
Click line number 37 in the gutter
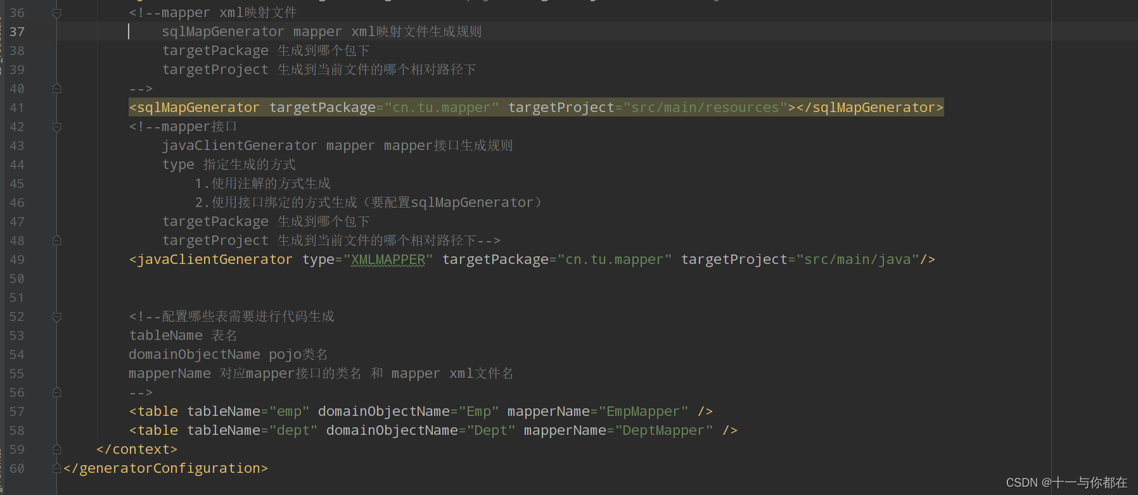pyautogui.click(x=17, y=32)
